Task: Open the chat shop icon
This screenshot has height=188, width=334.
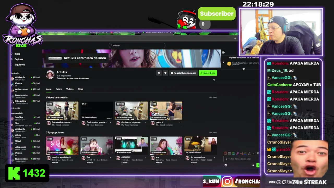Action: pos(225,165)
